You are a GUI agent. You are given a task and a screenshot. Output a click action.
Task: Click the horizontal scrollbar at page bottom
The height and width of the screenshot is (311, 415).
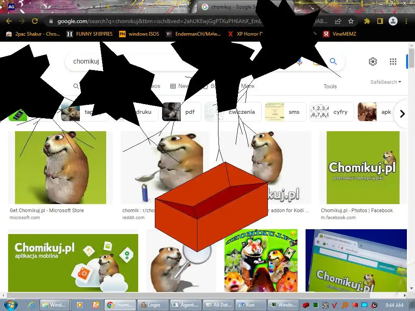pos(188,295)
